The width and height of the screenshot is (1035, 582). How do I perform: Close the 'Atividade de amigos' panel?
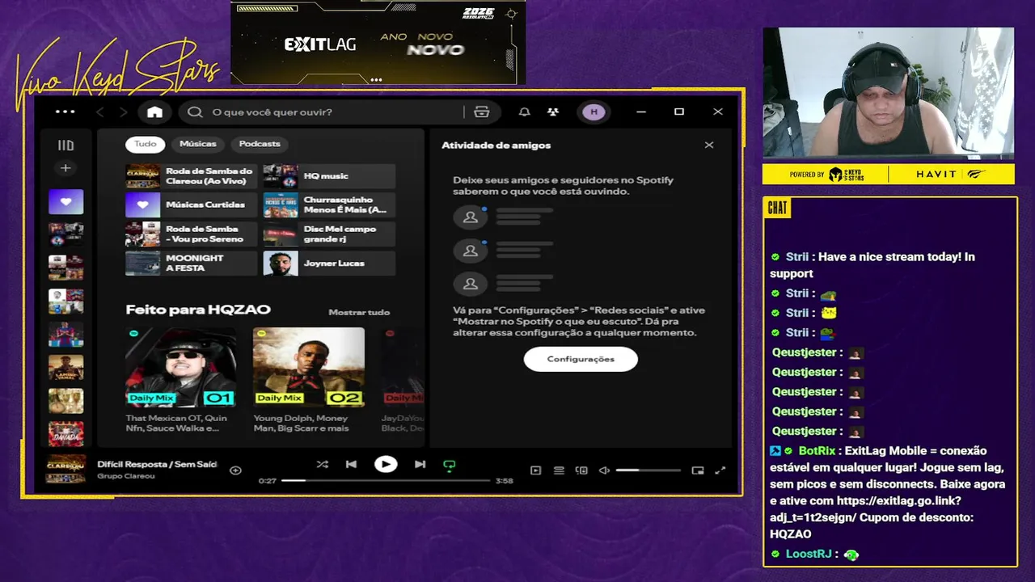pyautogui.click(x=709, y=145)
